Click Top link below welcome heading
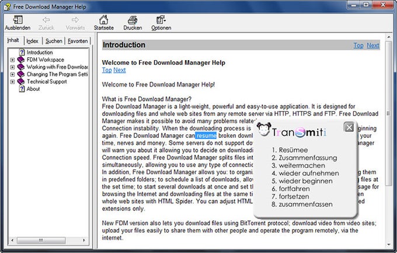 [x=107, y=70]
